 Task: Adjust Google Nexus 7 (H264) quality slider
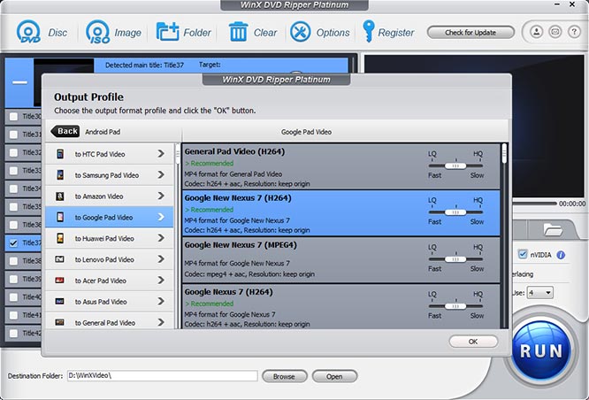pyautogui.click(x=455, y=306)
